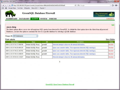Click the Show Hidden link
The height and width of the screenshot is (90, 120).
[110, 39]
